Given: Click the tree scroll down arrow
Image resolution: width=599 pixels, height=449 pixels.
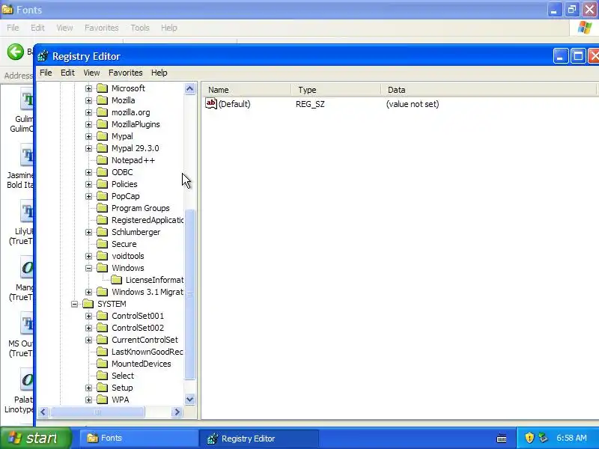Looking at the screenshot, I should pos(190,400).
